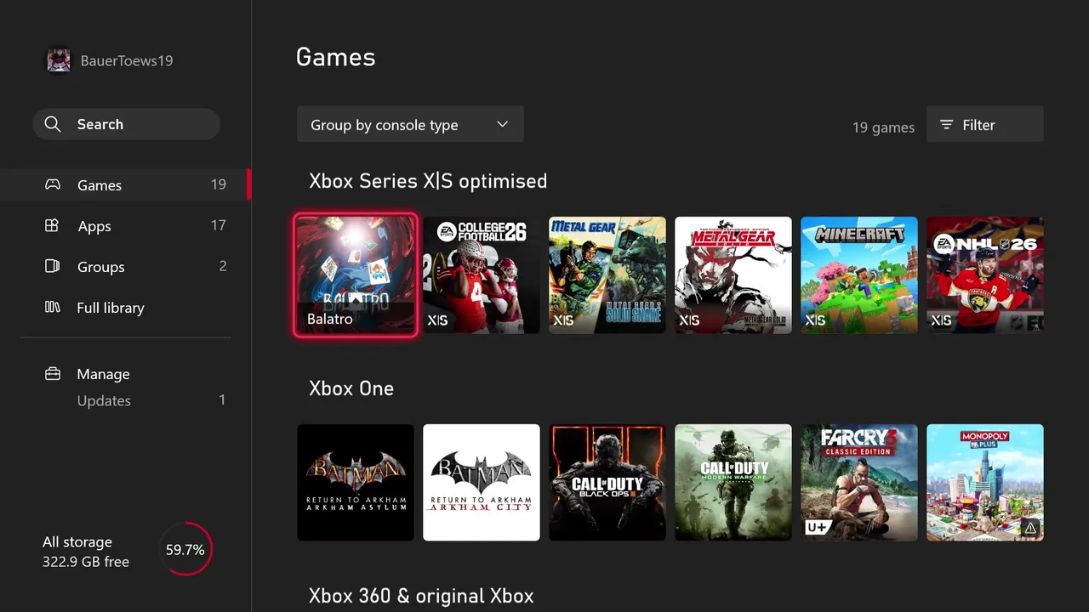Open Metal Gear / Solid Snake tile
Screen dimensions: 1089x612
[607, 275]
